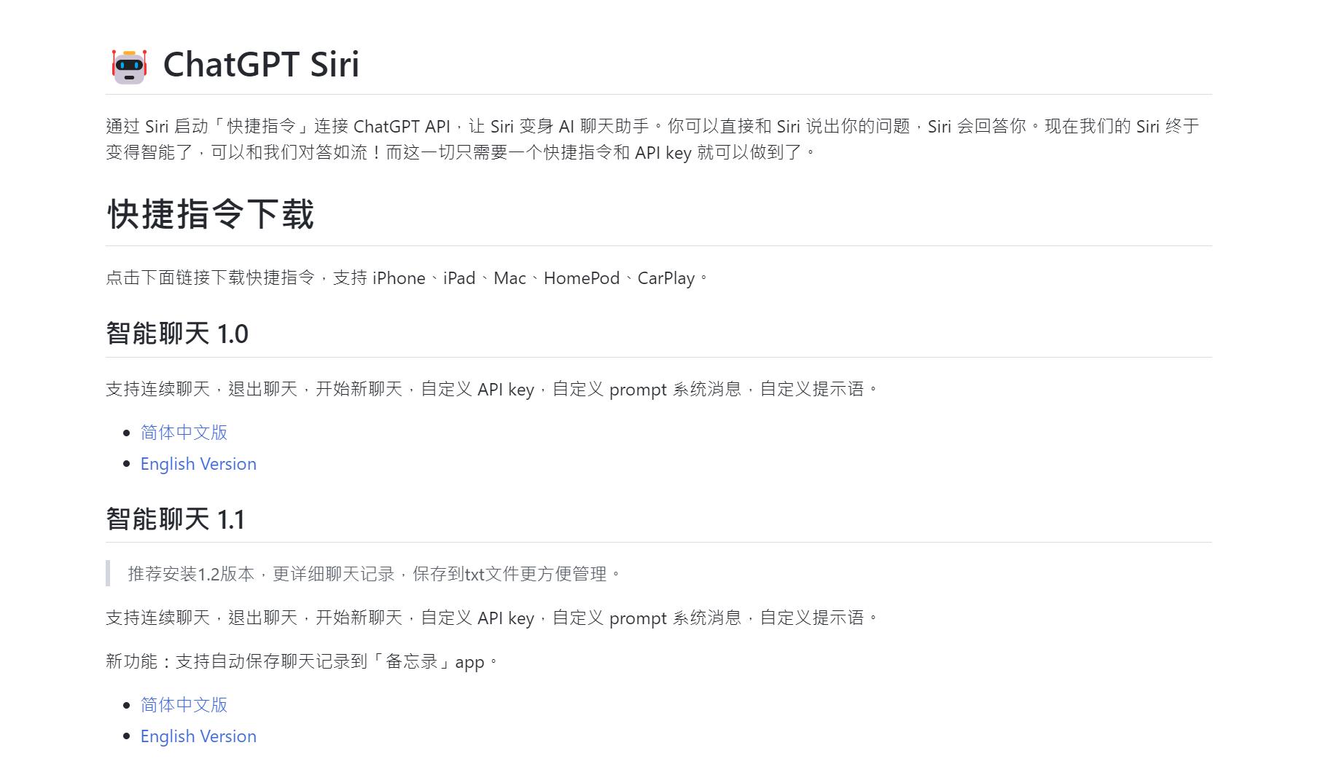The image size is (1320, 764).
Task: Click the word CarPlay in the supported devices line
Action: pyautogui.click(x=665, y=278)
